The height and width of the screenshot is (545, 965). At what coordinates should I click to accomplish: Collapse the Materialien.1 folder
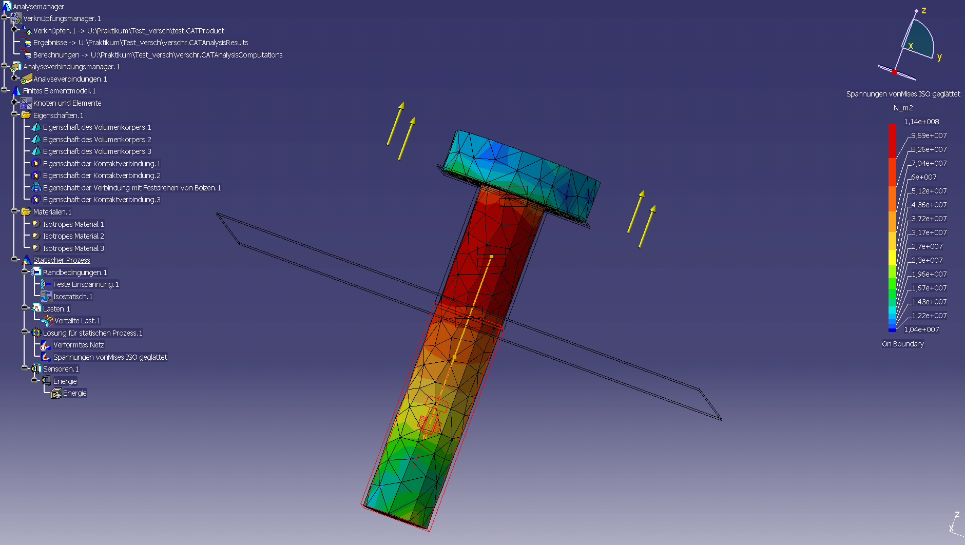click(14, 210)
